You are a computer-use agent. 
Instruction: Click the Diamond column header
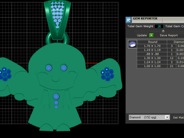click(x=176, y=42)
